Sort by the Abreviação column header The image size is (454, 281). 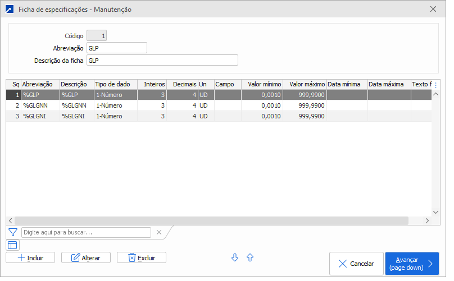[40, 84]
